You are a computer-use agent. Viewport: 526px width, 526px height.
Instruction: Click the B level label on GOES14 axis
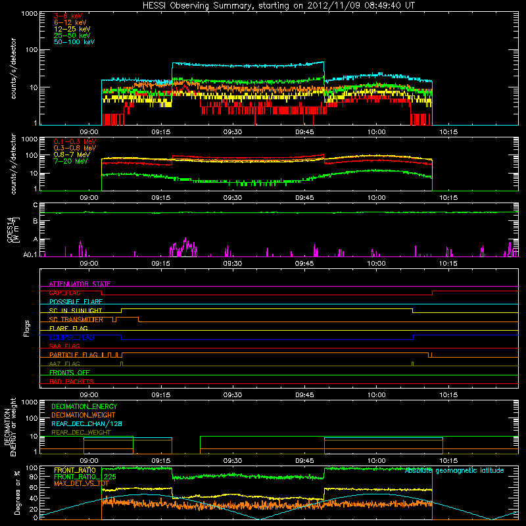[36, 221]
